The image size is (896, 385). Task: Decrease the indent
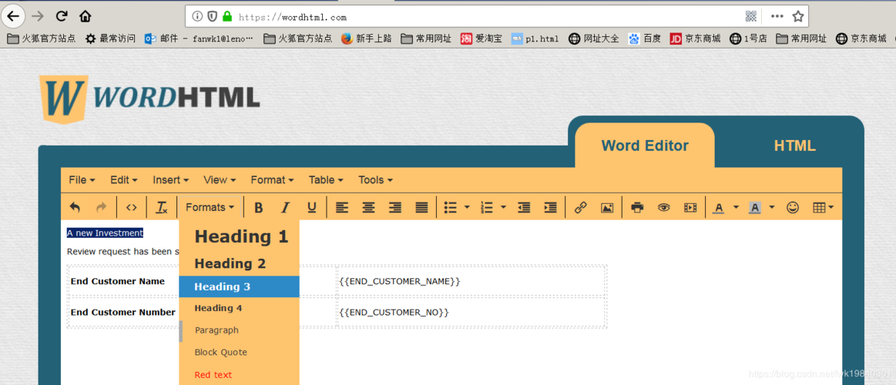click(x=524, y=207)
